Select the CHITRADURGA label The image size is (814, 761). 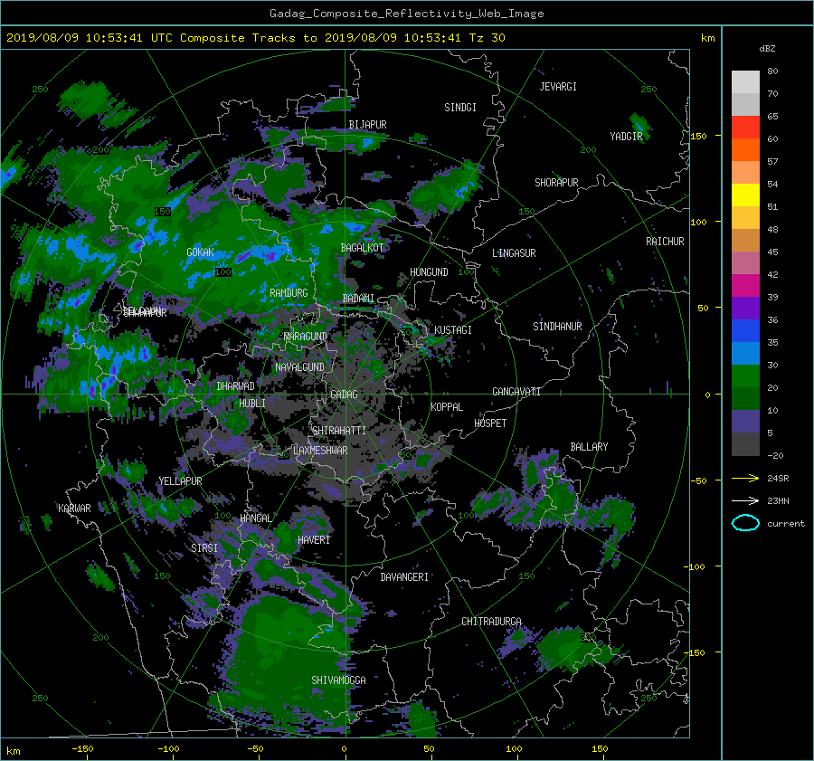click(x=491, y=622)
